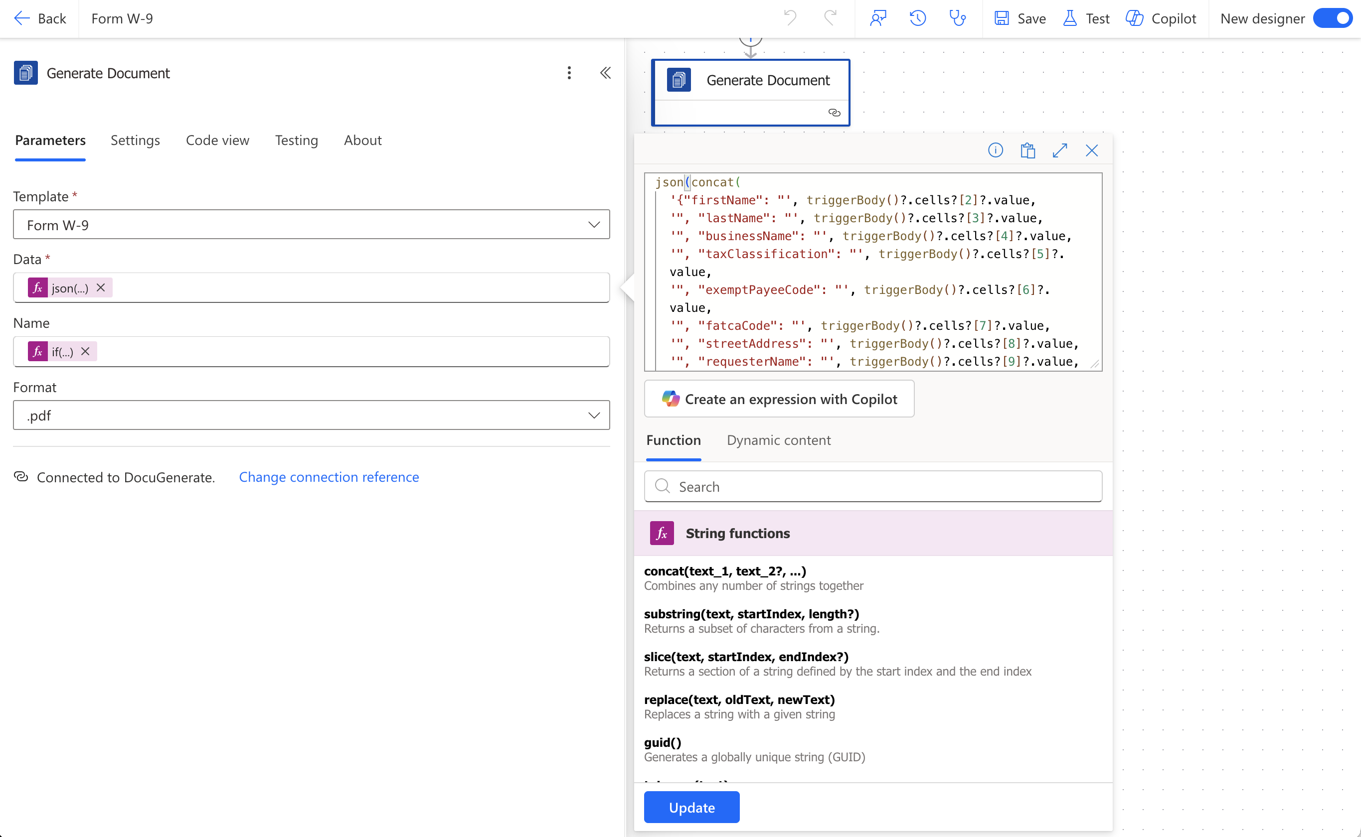Open the flow checker stethoscope icon
This screenshot has width=1361, height=837.
tap(958, 18)
